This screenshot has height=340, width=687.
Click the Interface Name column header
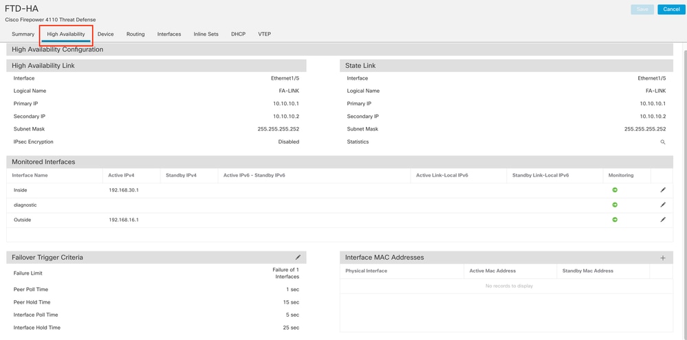click(30, 175)
